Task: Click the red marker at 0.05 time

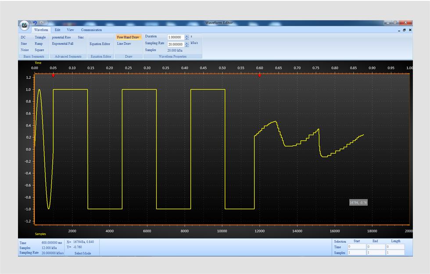Action: [x=53, y=75]
